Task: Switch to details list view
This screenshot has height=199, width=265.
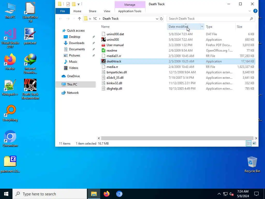Action: point(249,144)
